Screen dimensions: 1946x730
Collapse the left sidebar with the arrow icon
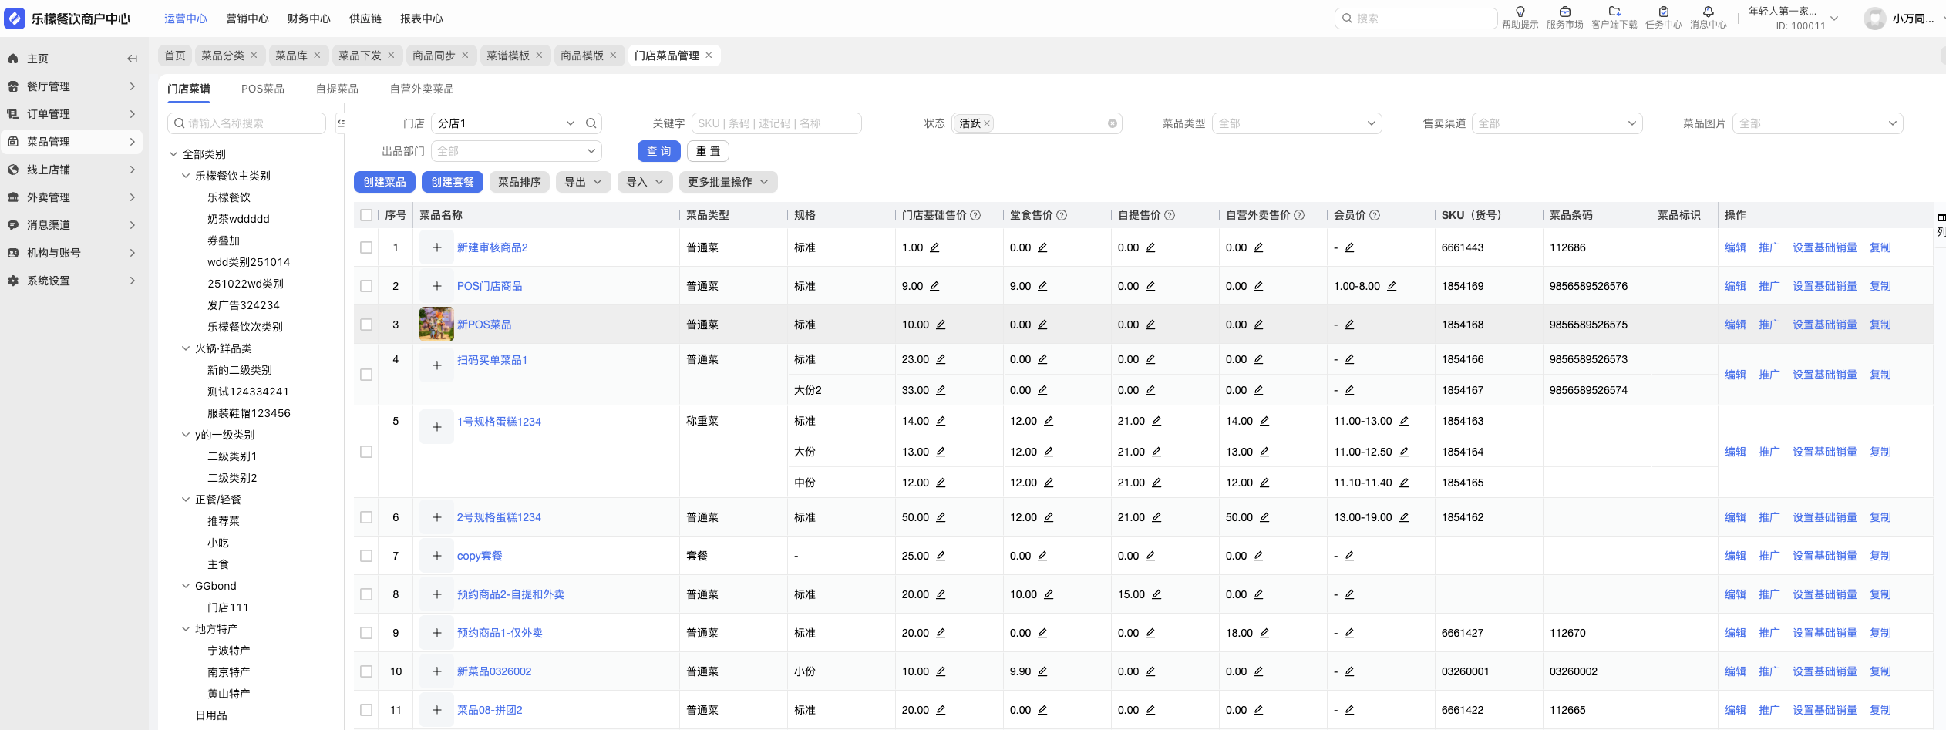point(132,59)
